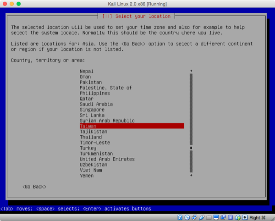The height and width of the screenshot is (221, 275).
Task: Close the Kali Linux VM window
Action: 5,4
